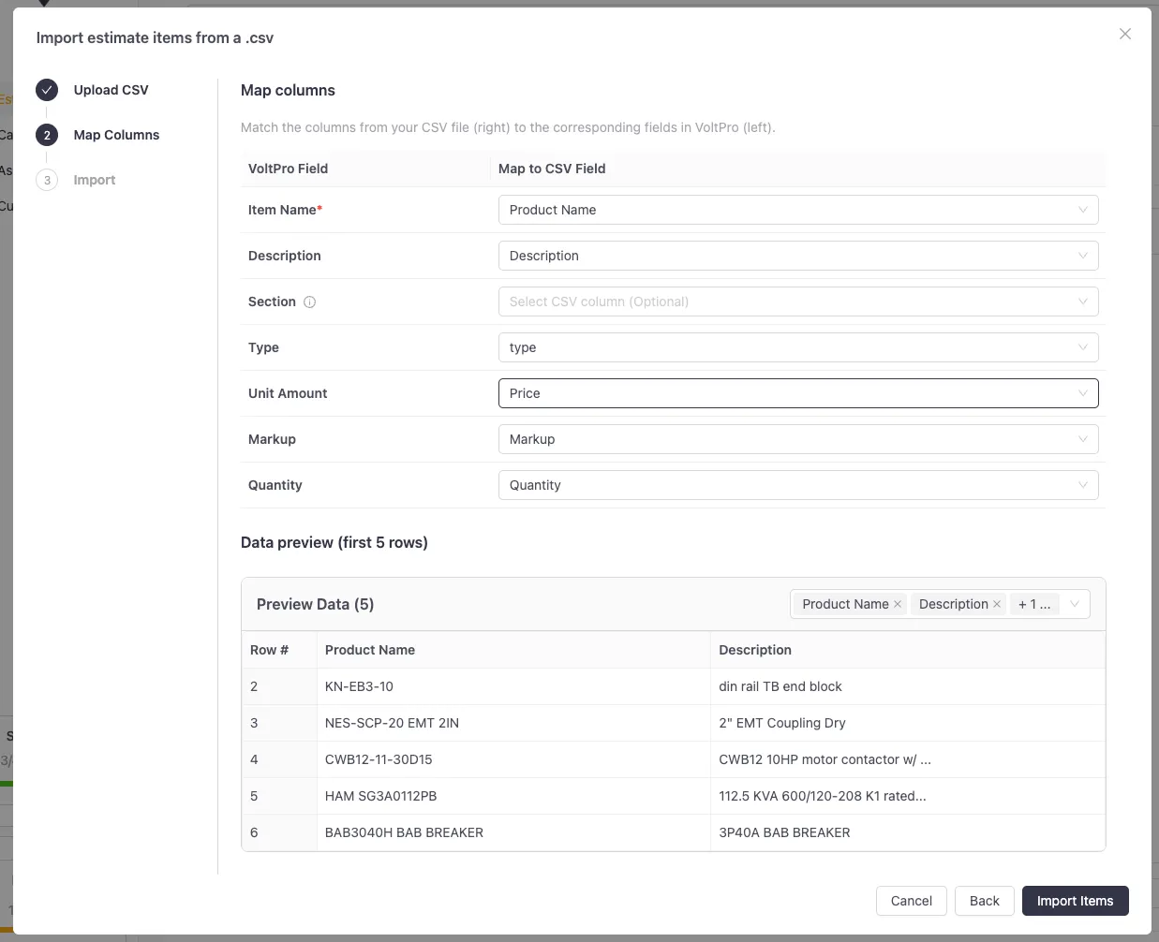The width and height of the screenshot is (1159, 942).
Task: Click Back button
Action: click(x=985, y=901)
